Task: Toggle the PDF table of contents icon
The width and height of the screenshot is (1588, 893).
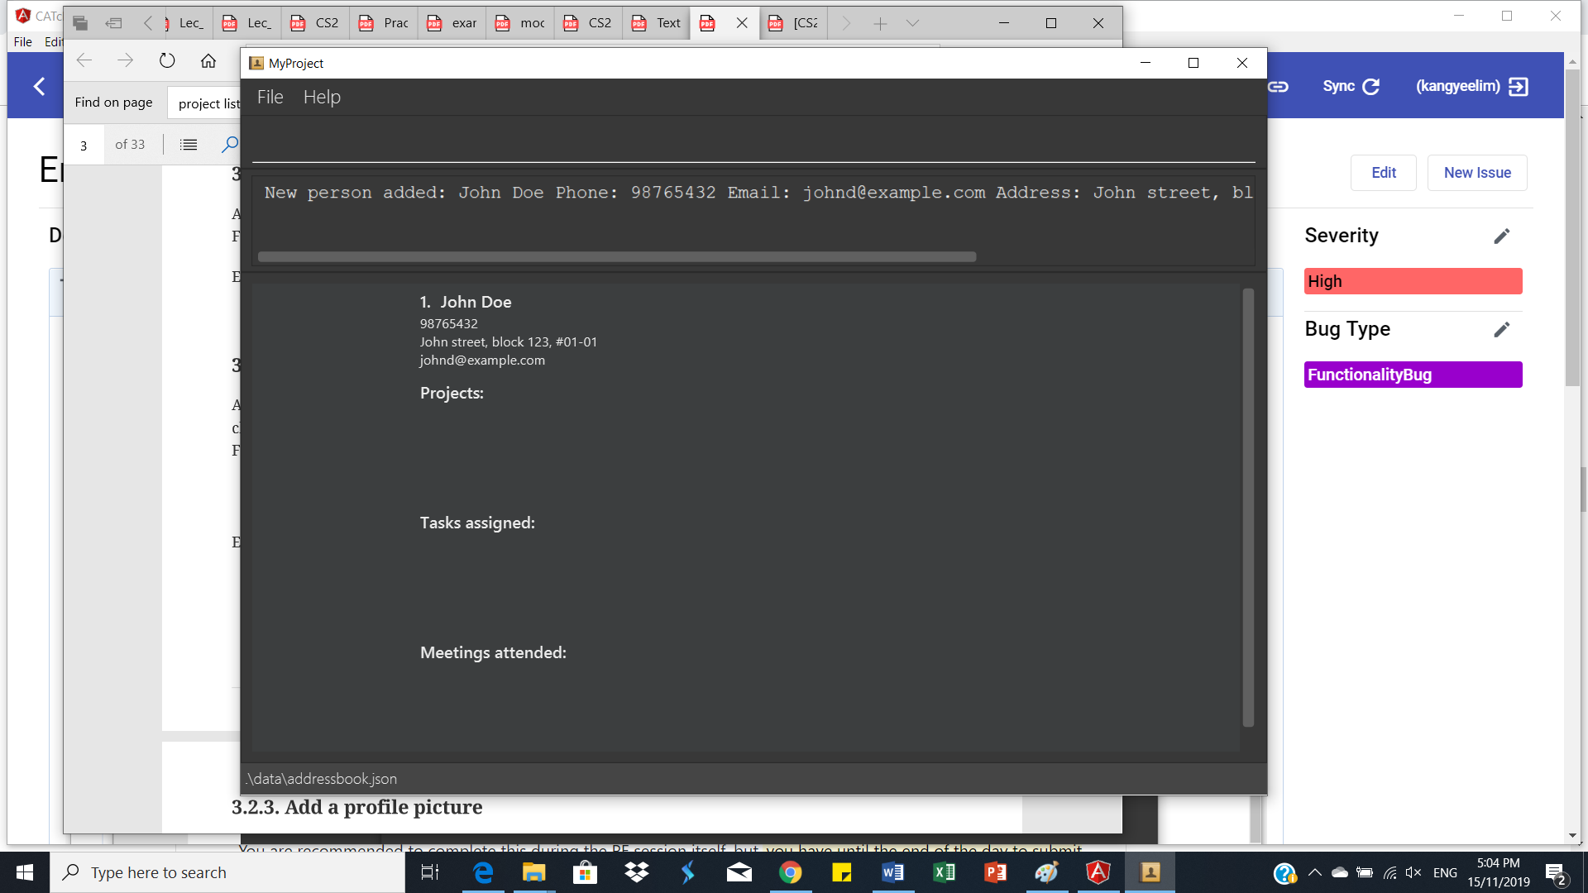Action: pos(189,145)
